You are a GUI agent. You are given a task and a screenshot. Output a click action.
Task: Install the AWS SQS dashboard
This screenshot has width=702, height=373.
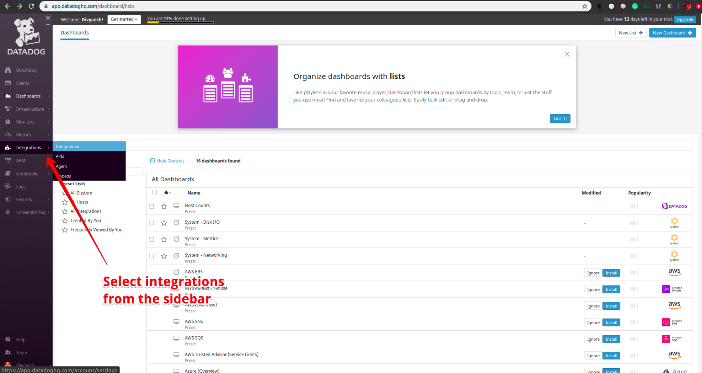(611, 339)
